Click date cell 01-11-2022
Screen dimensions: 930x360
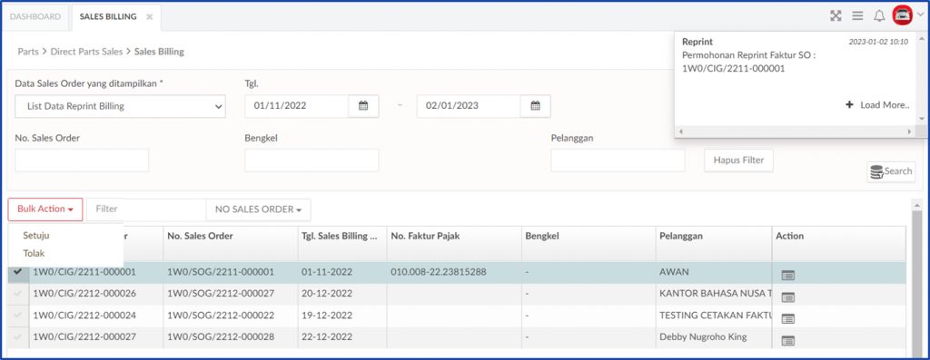(327, 272)
